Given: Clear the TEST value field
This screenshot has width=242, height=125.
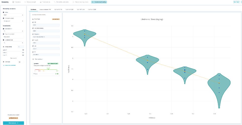Looking at the screenshot, I should coord(22,15).
